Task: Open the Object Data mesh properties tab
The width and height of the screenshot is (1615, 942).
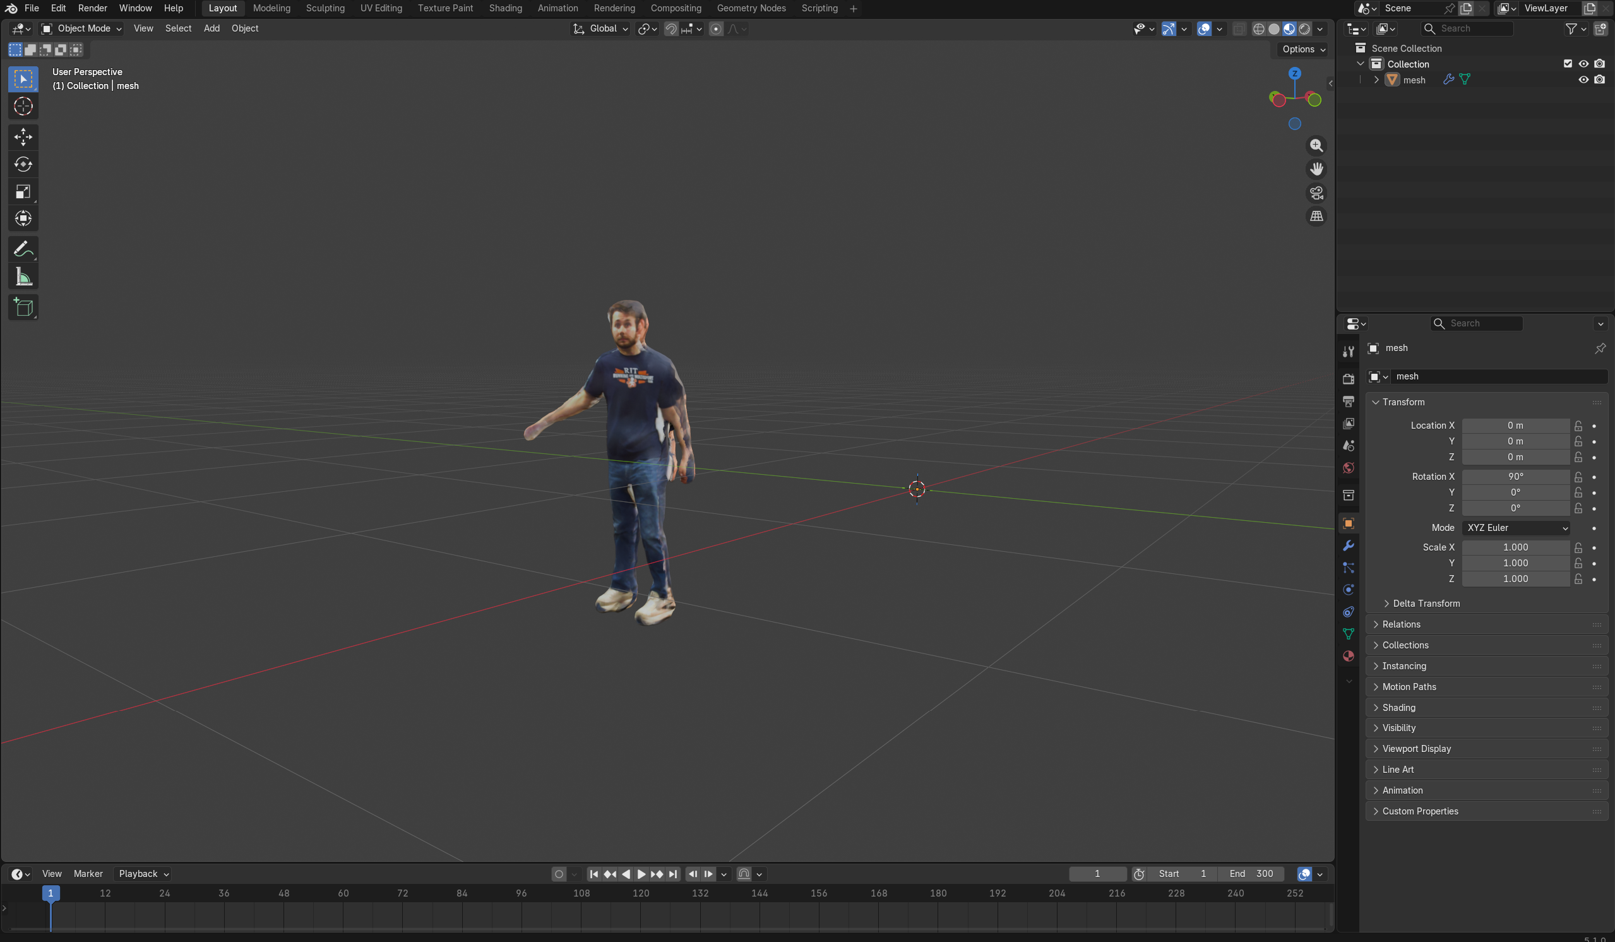Action: 1348,634
